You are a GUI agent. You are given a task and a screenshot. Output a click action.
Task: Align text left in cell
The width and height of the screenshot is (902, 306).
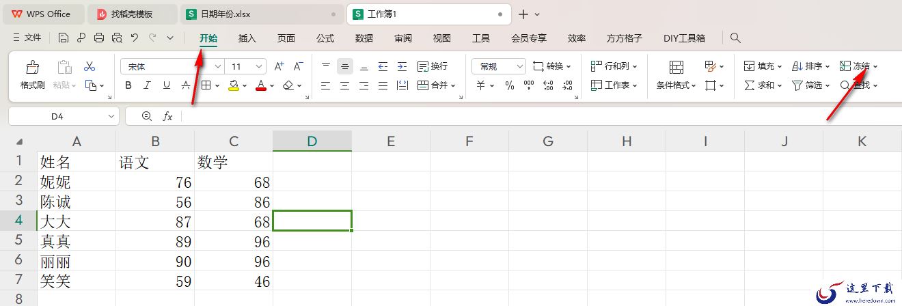[x=326, y=85]
